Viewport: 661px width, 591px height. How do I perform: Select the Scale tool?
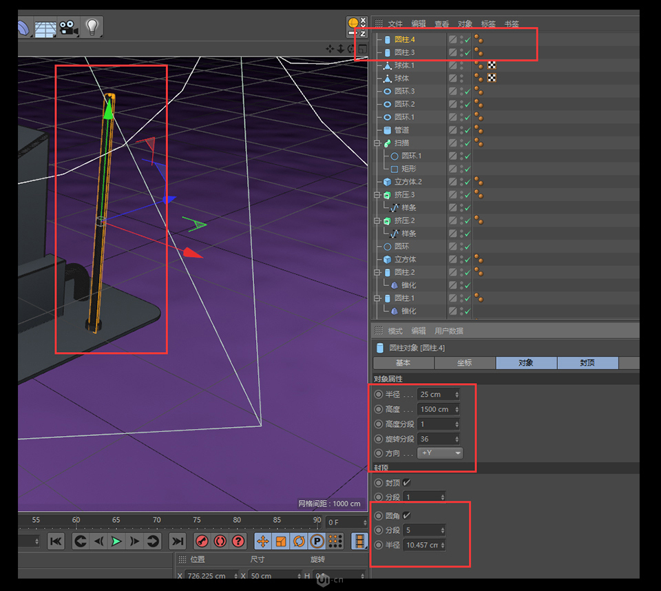(280, 541)
